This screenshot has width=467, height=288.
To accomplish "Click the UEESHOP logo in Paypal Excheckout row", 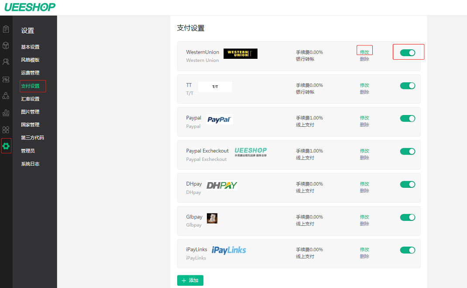I will point(251,152).
